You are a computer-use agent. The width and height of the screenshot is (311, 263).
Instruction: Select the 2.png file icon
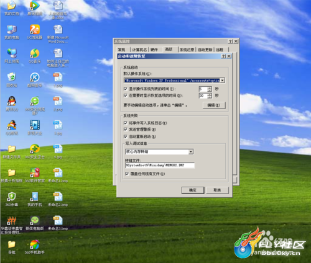tap(58, 101)
